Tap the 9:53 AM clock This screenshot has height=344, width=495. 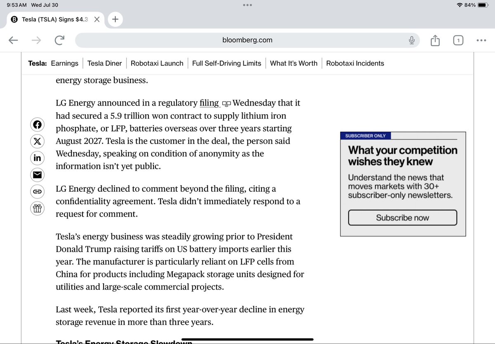click(x=16, y=5)
